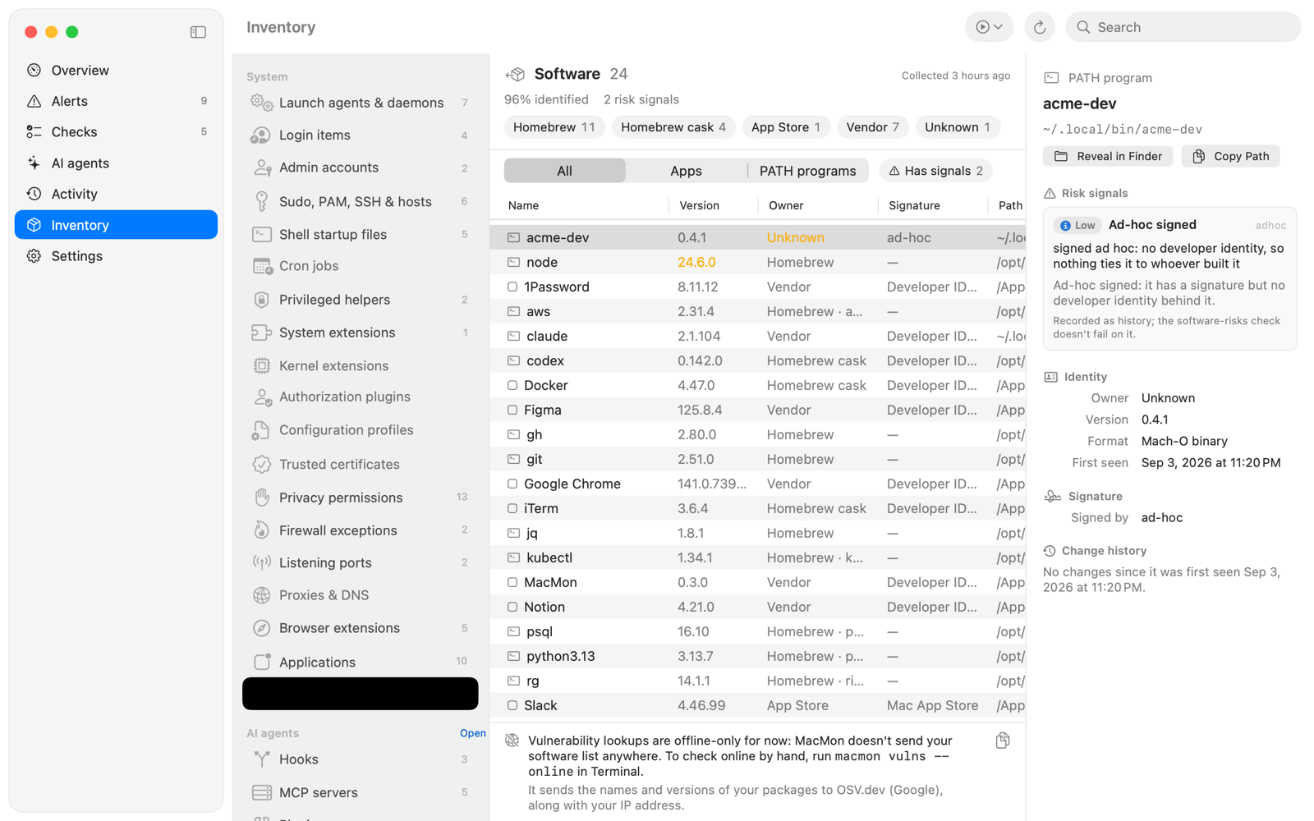
Task: Click the Login items icon
Action: 262,135
